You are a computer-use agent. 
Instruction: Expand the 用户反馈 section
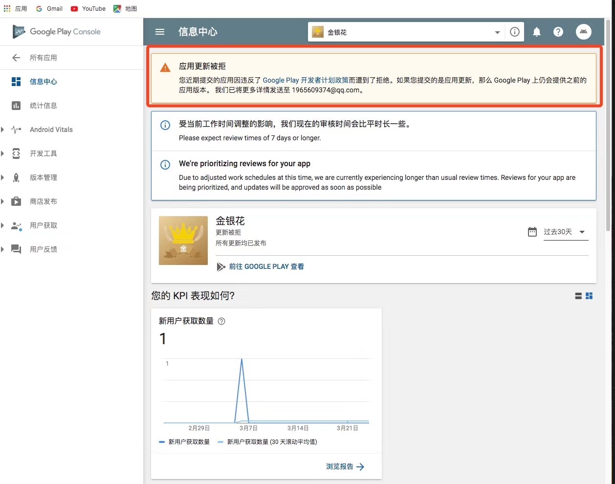(2, 249)
